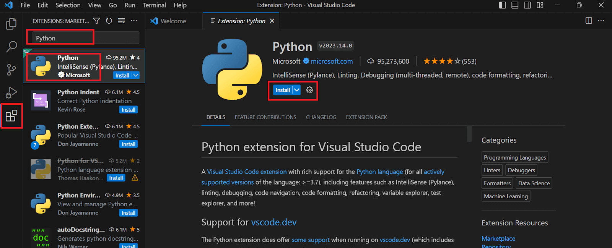612x248 pixels.
Task: Clear extensions search results icon
Action: pyautogui.click(x=121, y=21)
